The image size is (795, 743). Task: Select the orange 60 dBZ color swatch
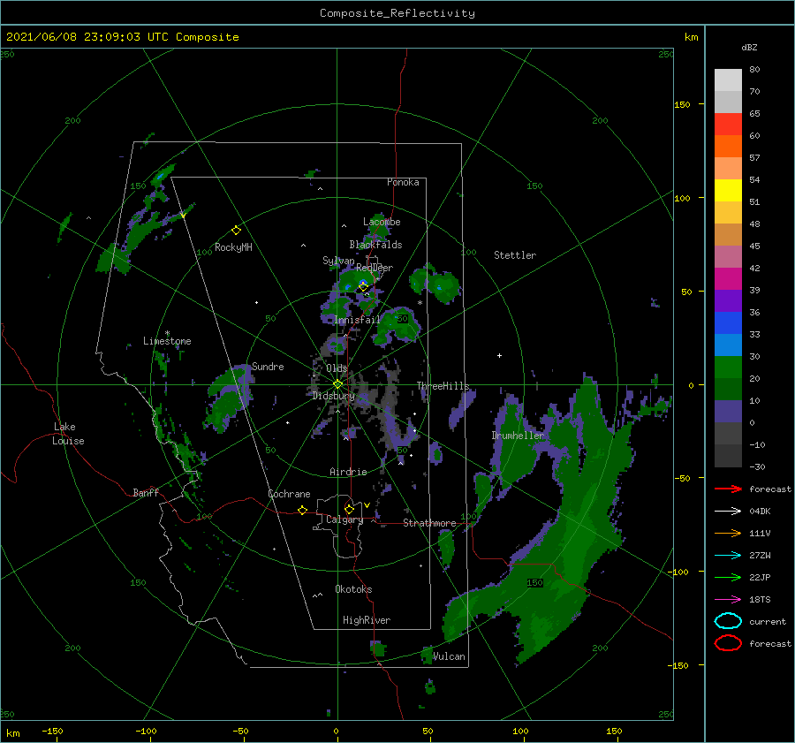tap(728, 146)
